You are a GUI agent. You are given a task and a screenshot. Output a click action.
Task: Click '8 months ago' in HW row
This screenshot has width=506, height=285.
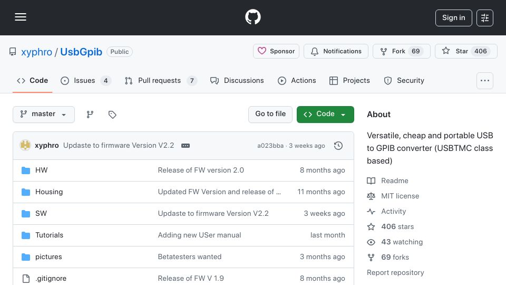(x=322, y=170)
